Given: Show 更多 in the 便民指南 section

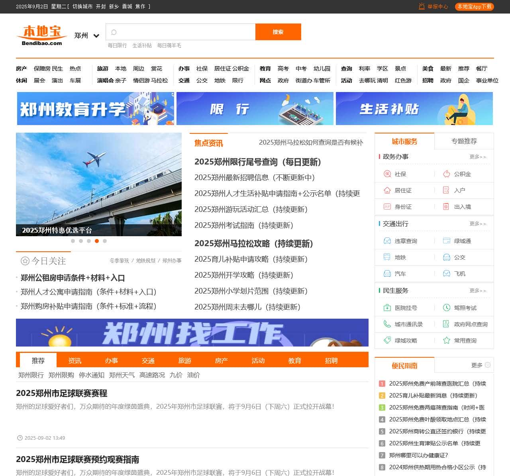Looking at the screenshot, I should tap(481, 365).
